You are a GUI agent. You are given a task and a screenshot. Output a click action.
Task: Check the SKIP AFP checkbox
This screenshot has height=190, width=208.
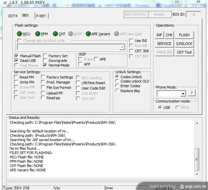[x=80, y=64]
